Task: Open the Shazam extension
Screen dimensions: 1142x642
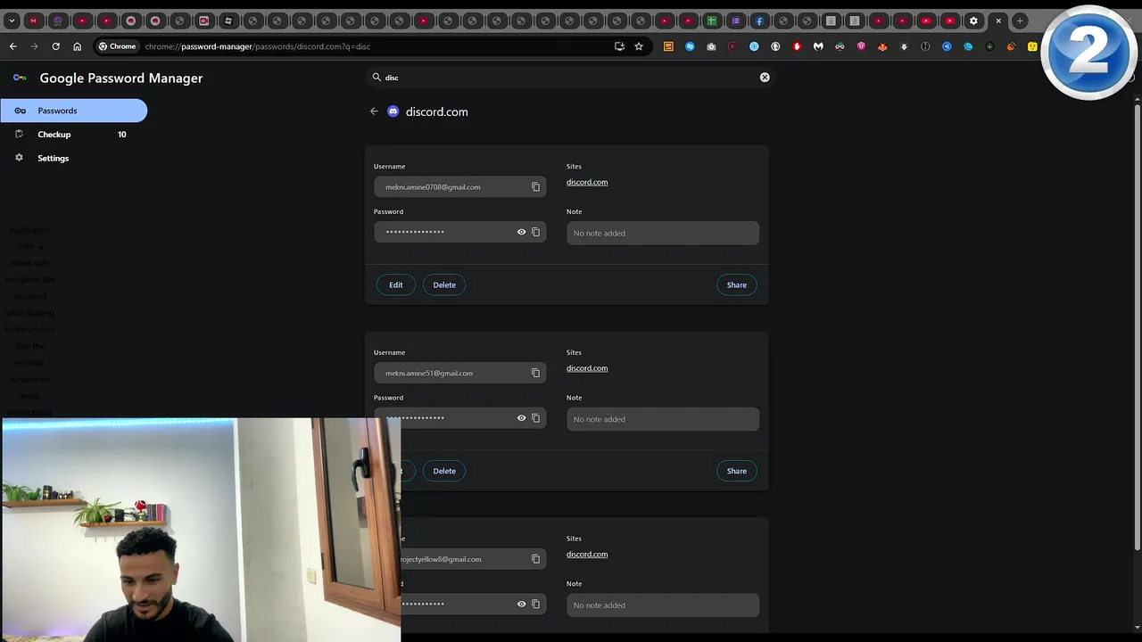Action: (x=690, y=46)
